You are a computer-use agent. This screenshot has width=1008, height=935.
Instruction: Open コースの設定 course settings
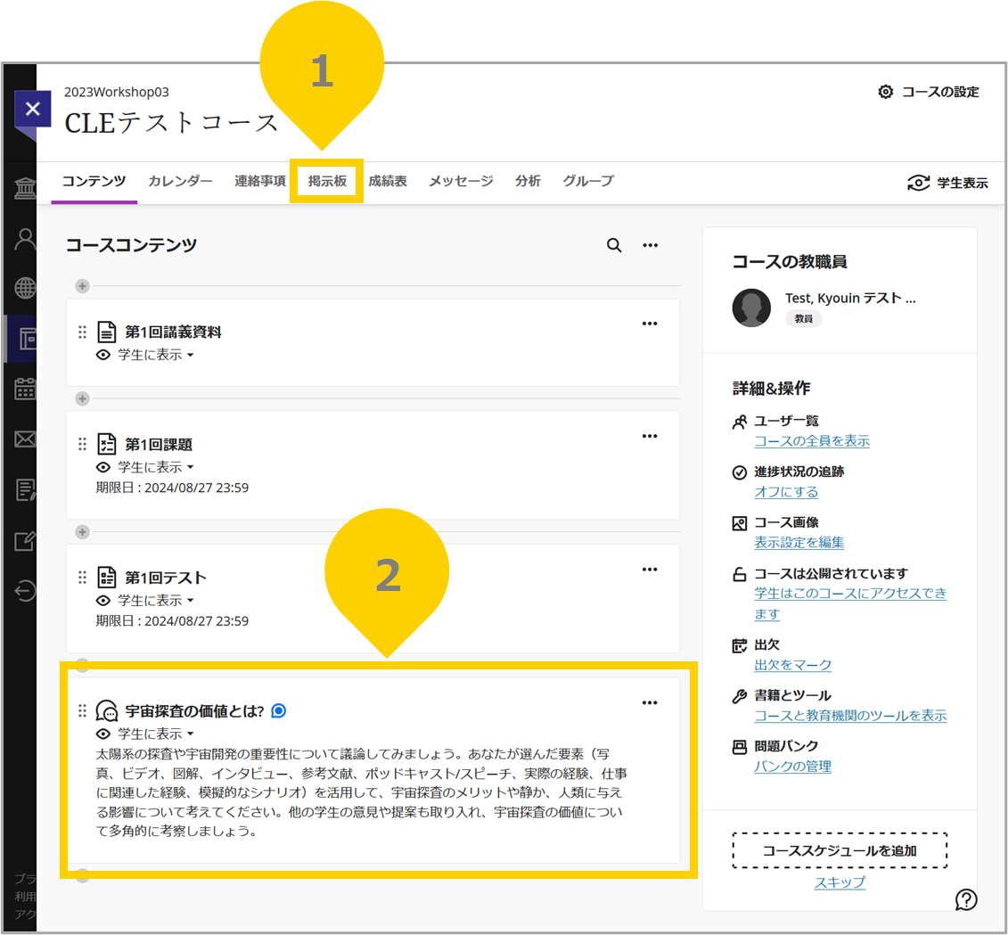coord(929,92)
